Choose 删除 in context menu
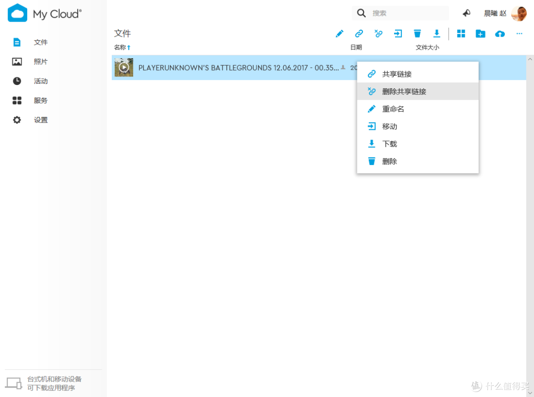This screenshot has height=397, width=534. click(x=418, y=161)
